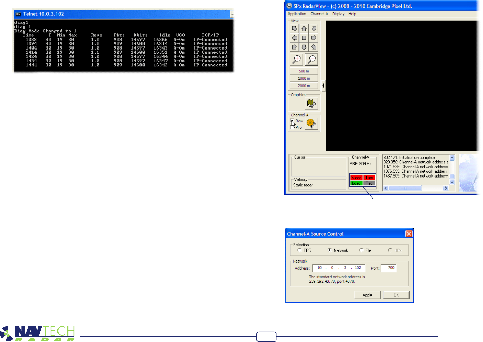Pan radar view upward
483x342 pixels.
[x=304, y=29]
